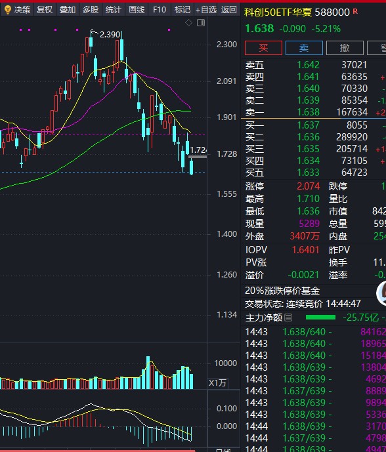
Task: Open the 统计 statistics menu
Action: tap(114, 10)
